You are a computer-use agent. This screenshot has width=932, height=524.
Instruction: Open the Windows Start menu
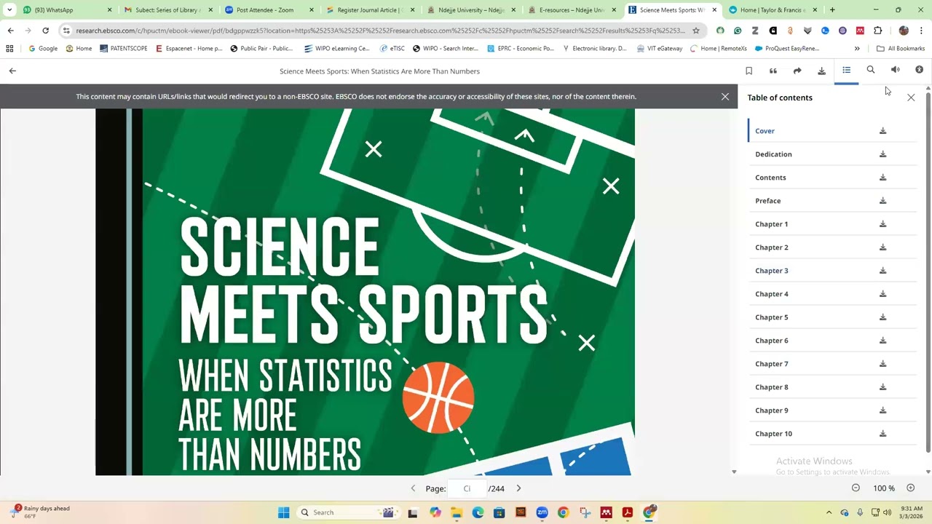tap(283, 512)
